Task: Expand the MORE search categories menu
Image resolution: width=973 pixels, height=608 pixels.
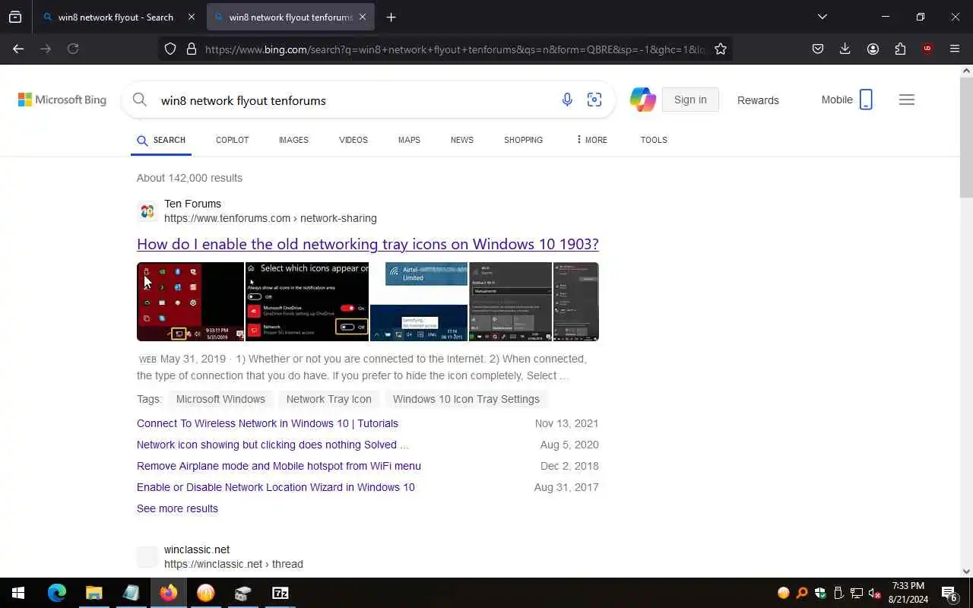Action: pos(591,140)
